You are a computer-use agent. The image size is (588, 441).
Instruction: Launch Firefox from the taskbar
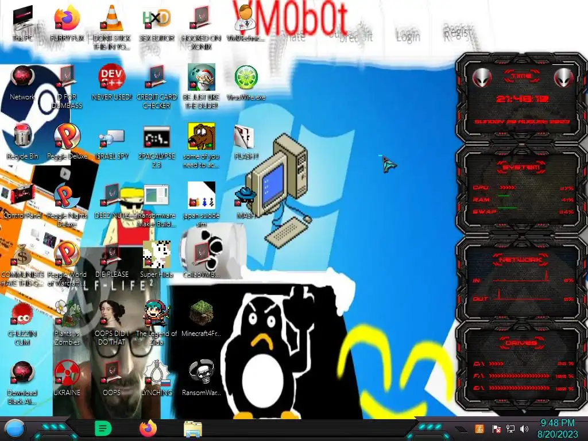(148, 428)
